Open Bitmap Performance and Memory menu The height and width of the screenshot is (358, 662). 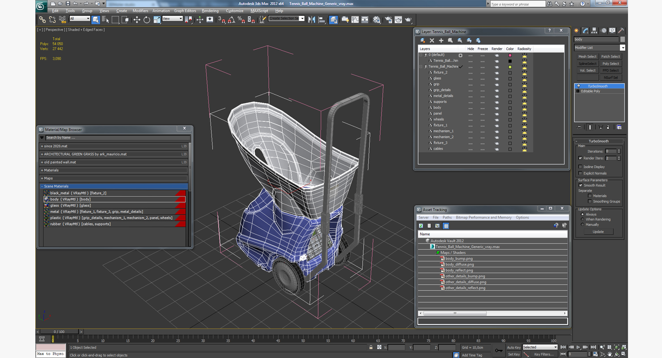click(x=484, y=217)
